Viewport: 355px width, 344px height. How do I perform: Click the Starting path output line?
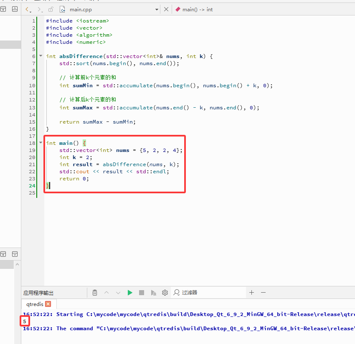point(189,314)
